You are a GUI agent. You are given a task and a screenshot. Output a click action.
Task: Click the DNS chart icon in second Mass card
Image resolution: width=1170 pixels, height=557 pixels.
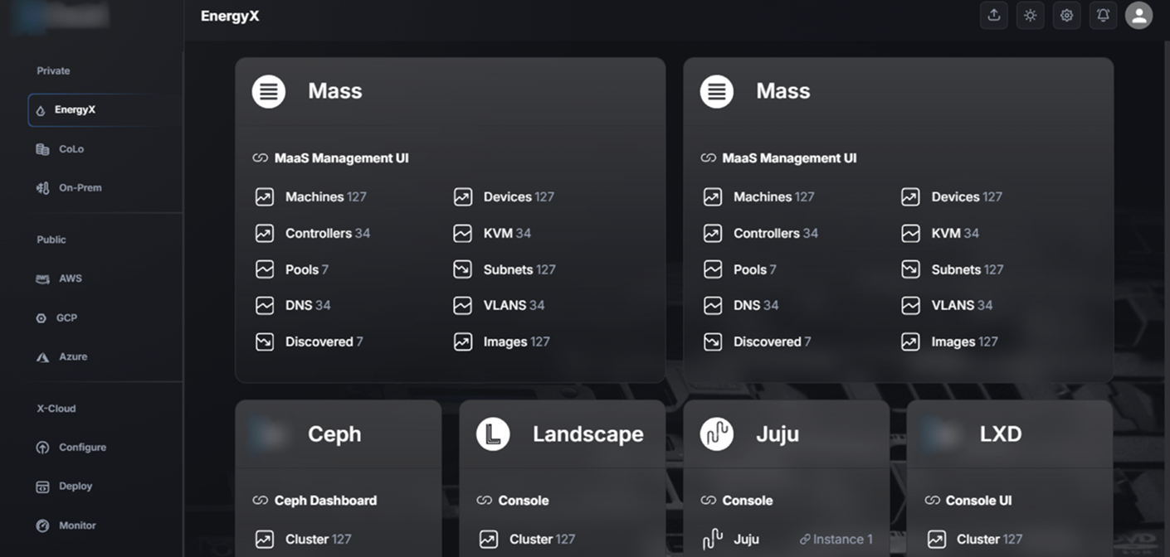[713, 306]
